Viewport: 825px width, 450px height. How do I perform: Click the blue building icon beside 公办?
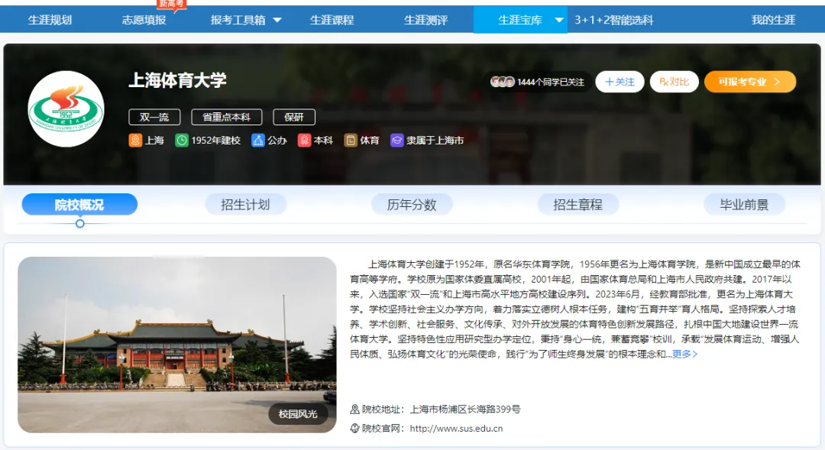tap(258, 141)
